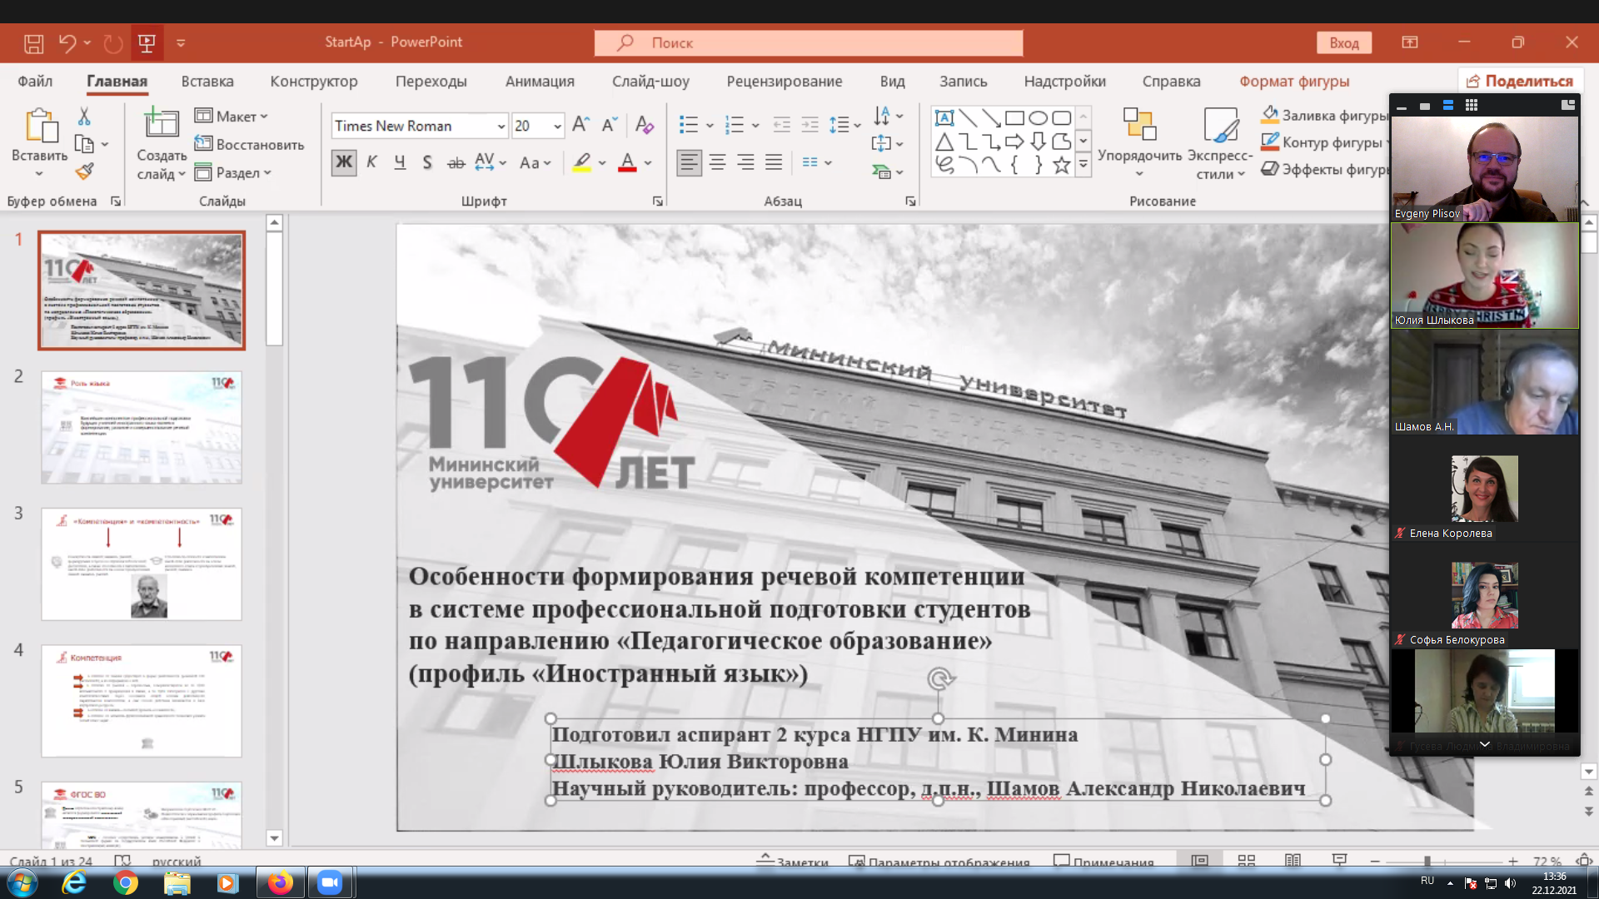Switch to reading view
1599x899 pixels.
pyautogui.click(x=1293, y=860)
